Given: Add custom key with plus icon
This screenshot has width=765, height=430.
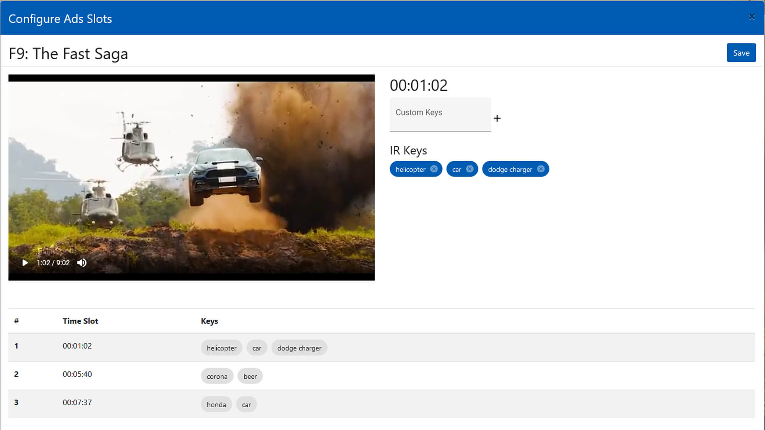Looking at the screenshot, I should click(497, 118).
